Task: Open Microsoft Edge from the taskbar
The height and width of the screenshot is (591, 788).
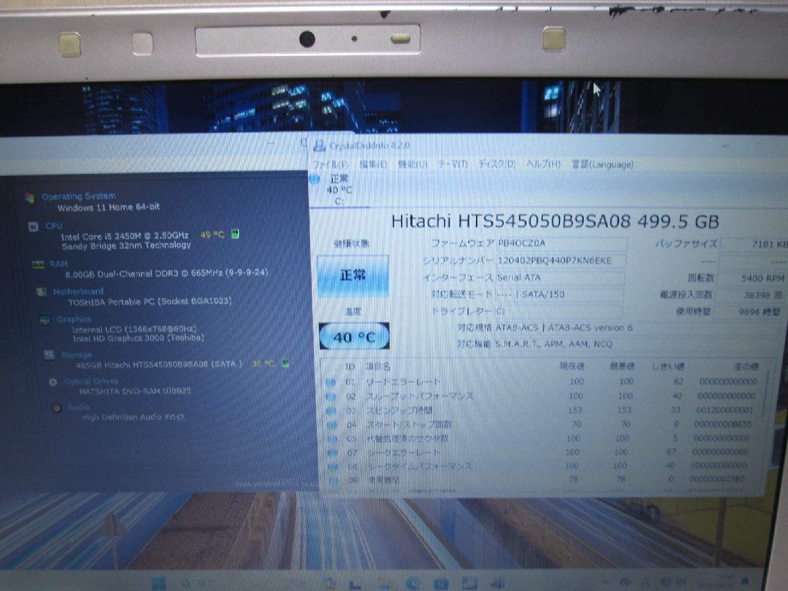Action: coord(412,583)
